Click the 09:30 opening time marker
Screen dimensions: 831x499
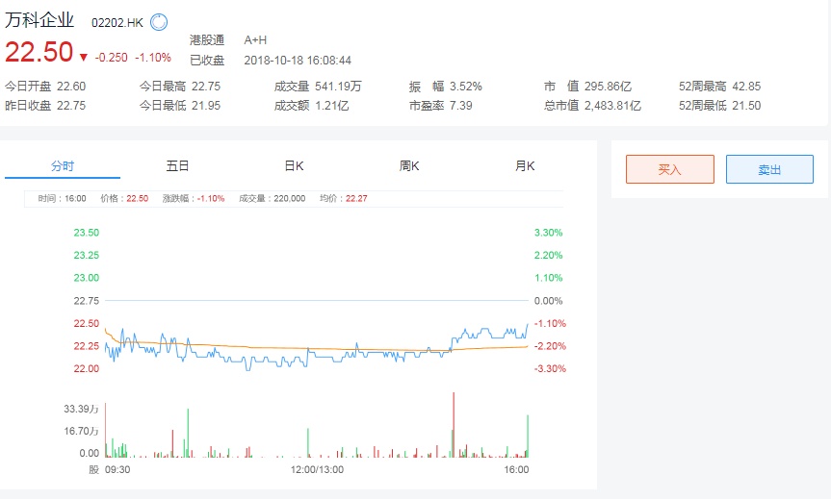117,470
